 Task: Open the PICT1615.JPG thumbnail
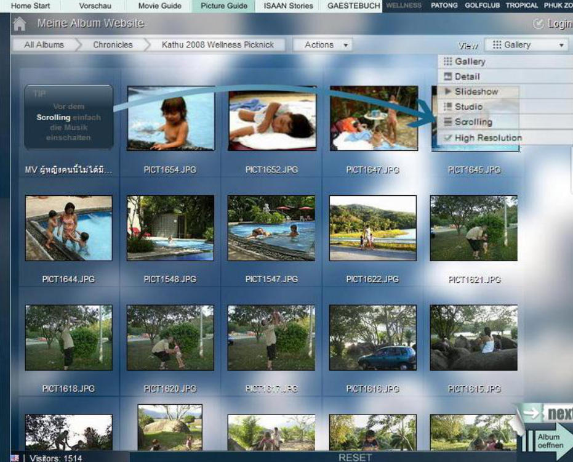coord(474,338)
